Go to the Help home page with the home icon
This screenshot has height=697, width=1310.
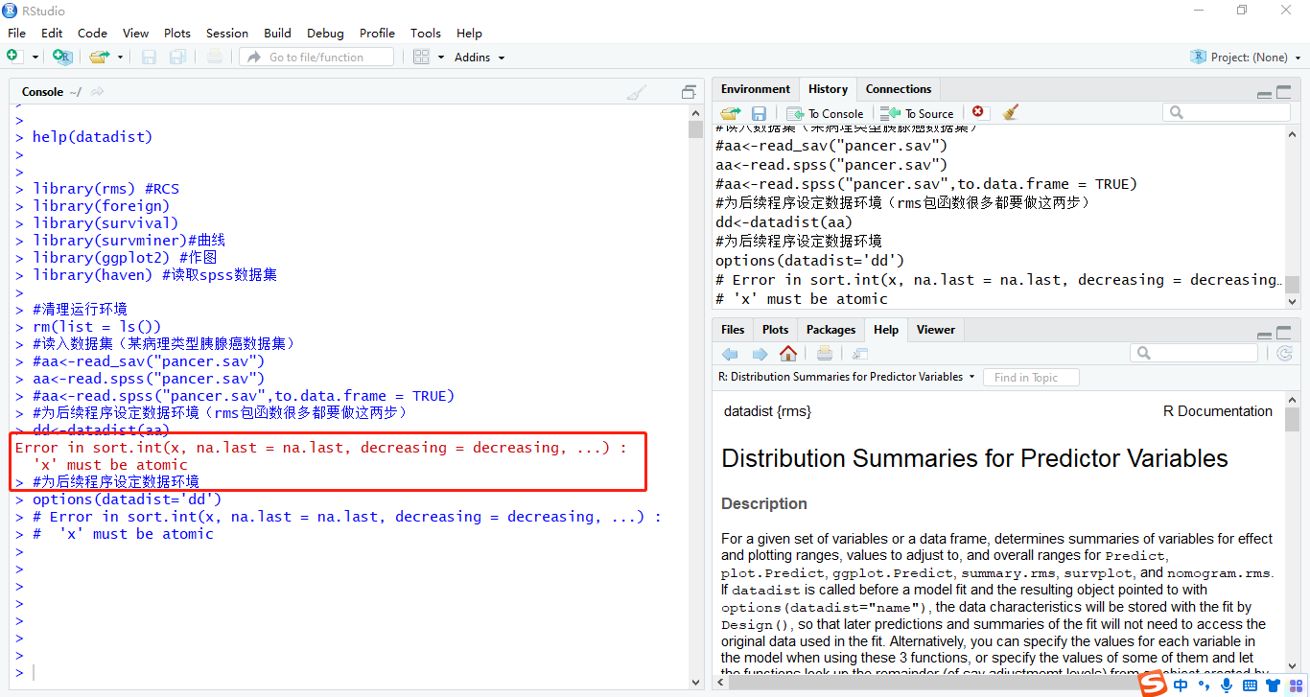pyautogui.click(x=788, y=353)
